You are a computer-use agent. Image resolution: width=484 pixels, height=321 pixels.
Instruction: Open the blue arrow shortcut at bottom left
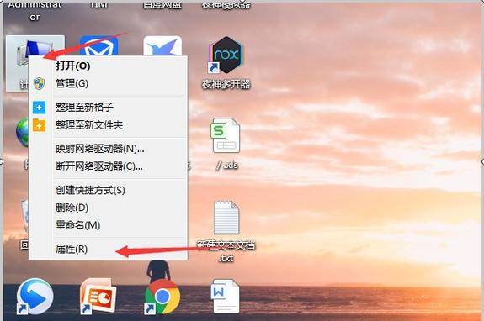click(35, 297)
